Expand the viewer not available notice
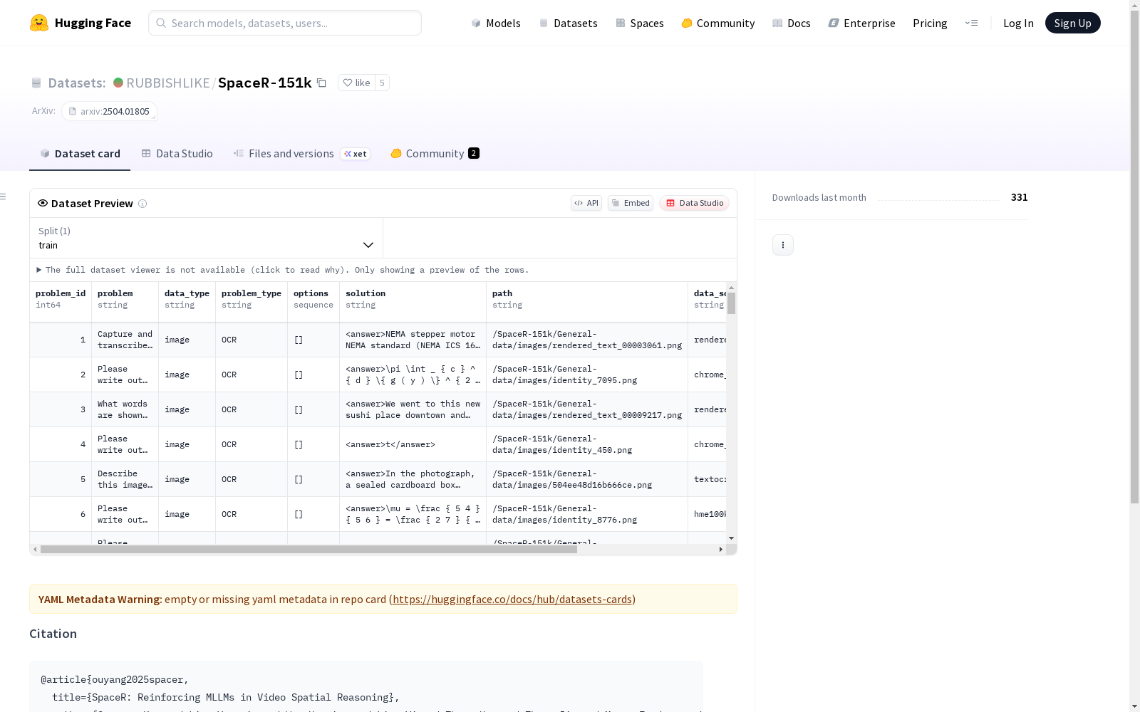The width and height of the screenshot is (1140, 712). [283, 270]
